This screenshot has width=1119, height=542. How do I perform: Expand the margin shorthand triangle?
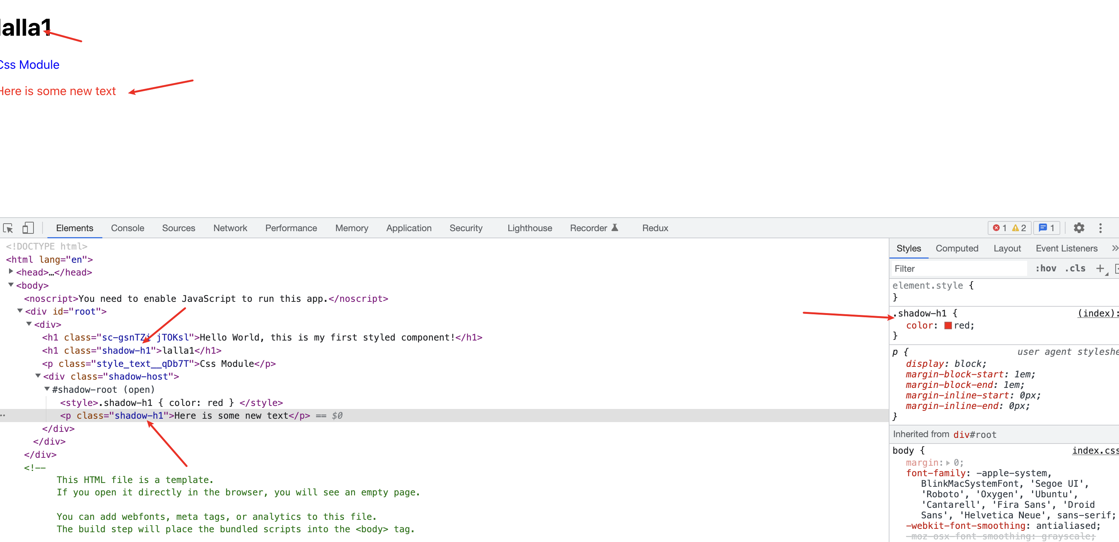[948, 463]
